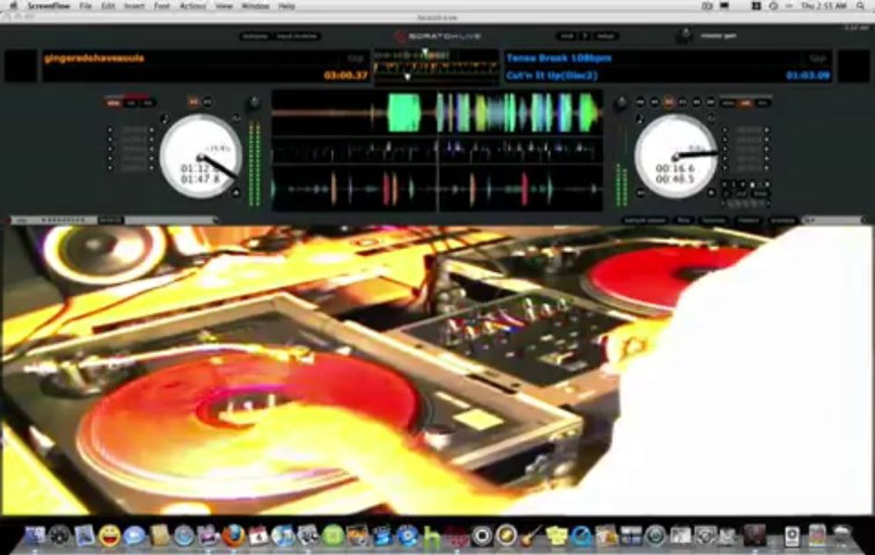Open the ScreenFlow menu

[49, 6]
